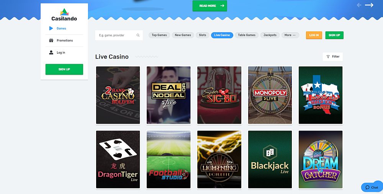Click the search magnifier icon
The width and height of the screenshot is (383, 194).
pos(138,35)
